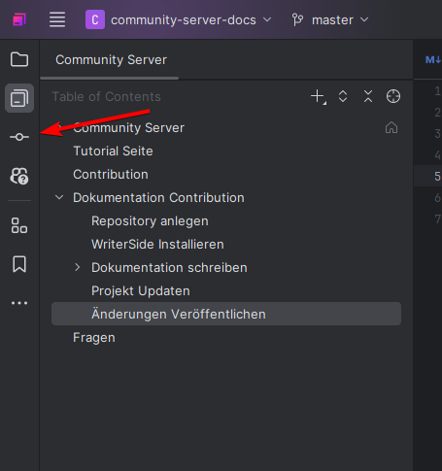
Task: Switch to the Community Server tab
Action: point(111,60)
